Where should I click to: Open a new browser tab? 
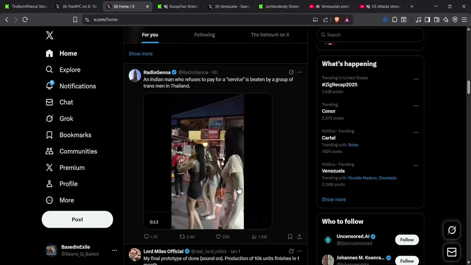point(412,6)
